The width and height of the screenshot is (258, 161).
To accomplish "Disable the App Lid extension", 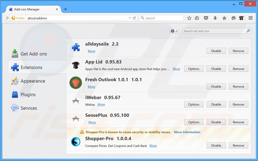I will click(x=216, y=69).
